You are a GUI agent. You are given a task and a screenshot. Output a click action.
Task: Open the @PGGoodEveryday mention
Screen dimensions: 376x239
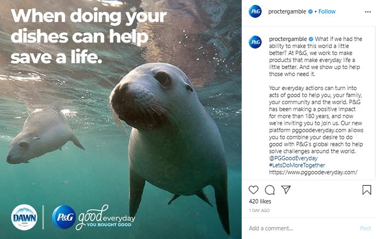[x=293, y=158]
